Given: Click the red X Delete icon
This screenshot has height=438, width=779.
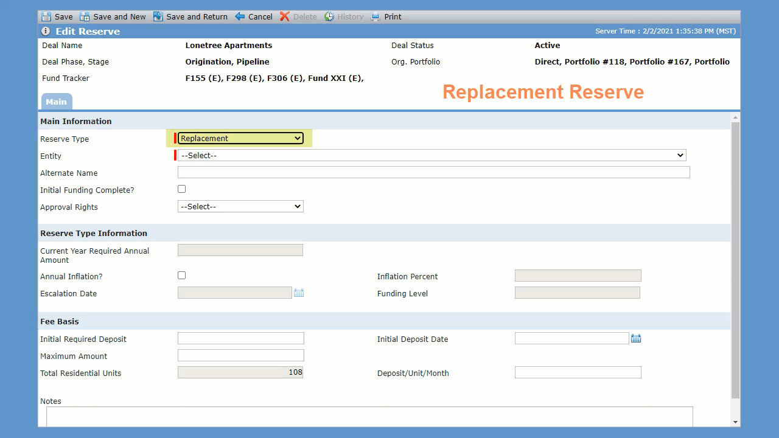Looking at the screenshot, I should pos(285,16).
